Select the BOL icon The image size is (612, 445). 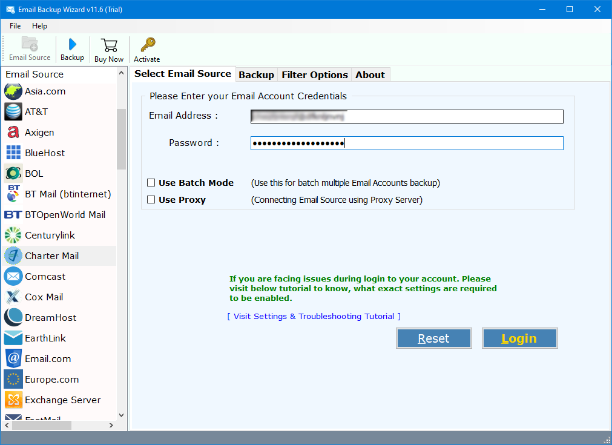[13, 173]
